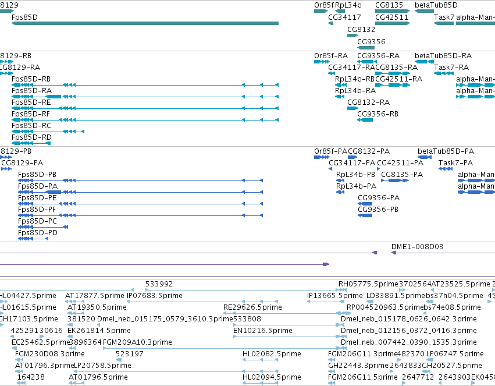Select the Fps85D gene bar

pyautogui.click(x=145, y=23)
